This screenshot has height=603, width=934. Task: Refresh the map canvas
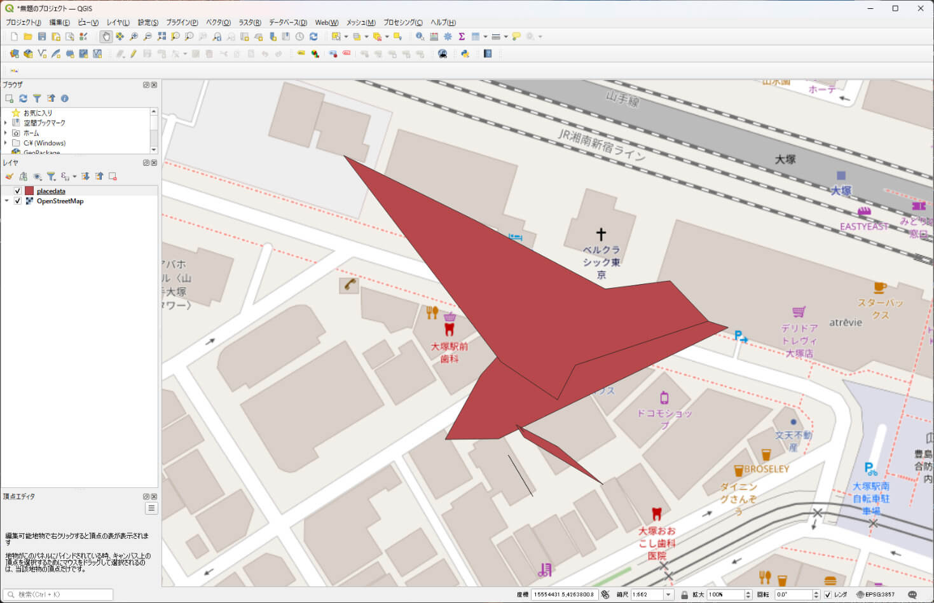point(313,37)
